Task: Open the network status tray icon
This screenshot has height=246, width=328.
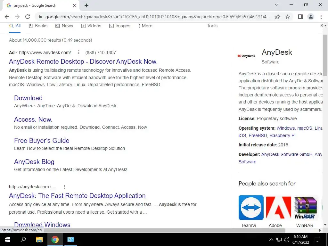Action: [x=279, y=240]
